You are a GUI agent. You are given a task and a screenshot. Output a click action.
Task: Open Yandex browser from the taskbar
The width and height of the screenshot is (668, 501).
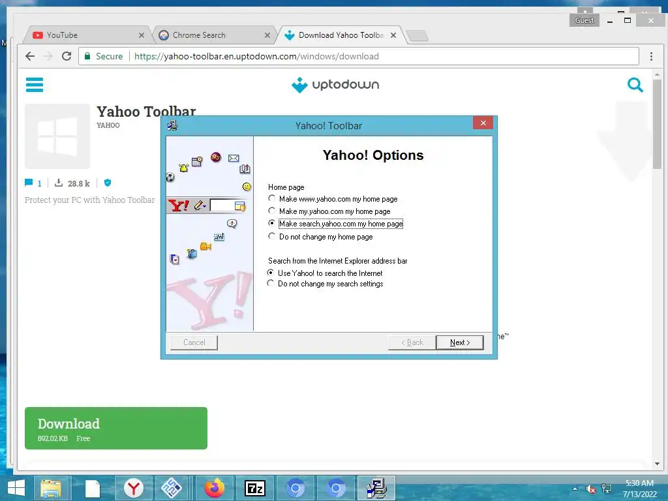(x=134, y=488)
